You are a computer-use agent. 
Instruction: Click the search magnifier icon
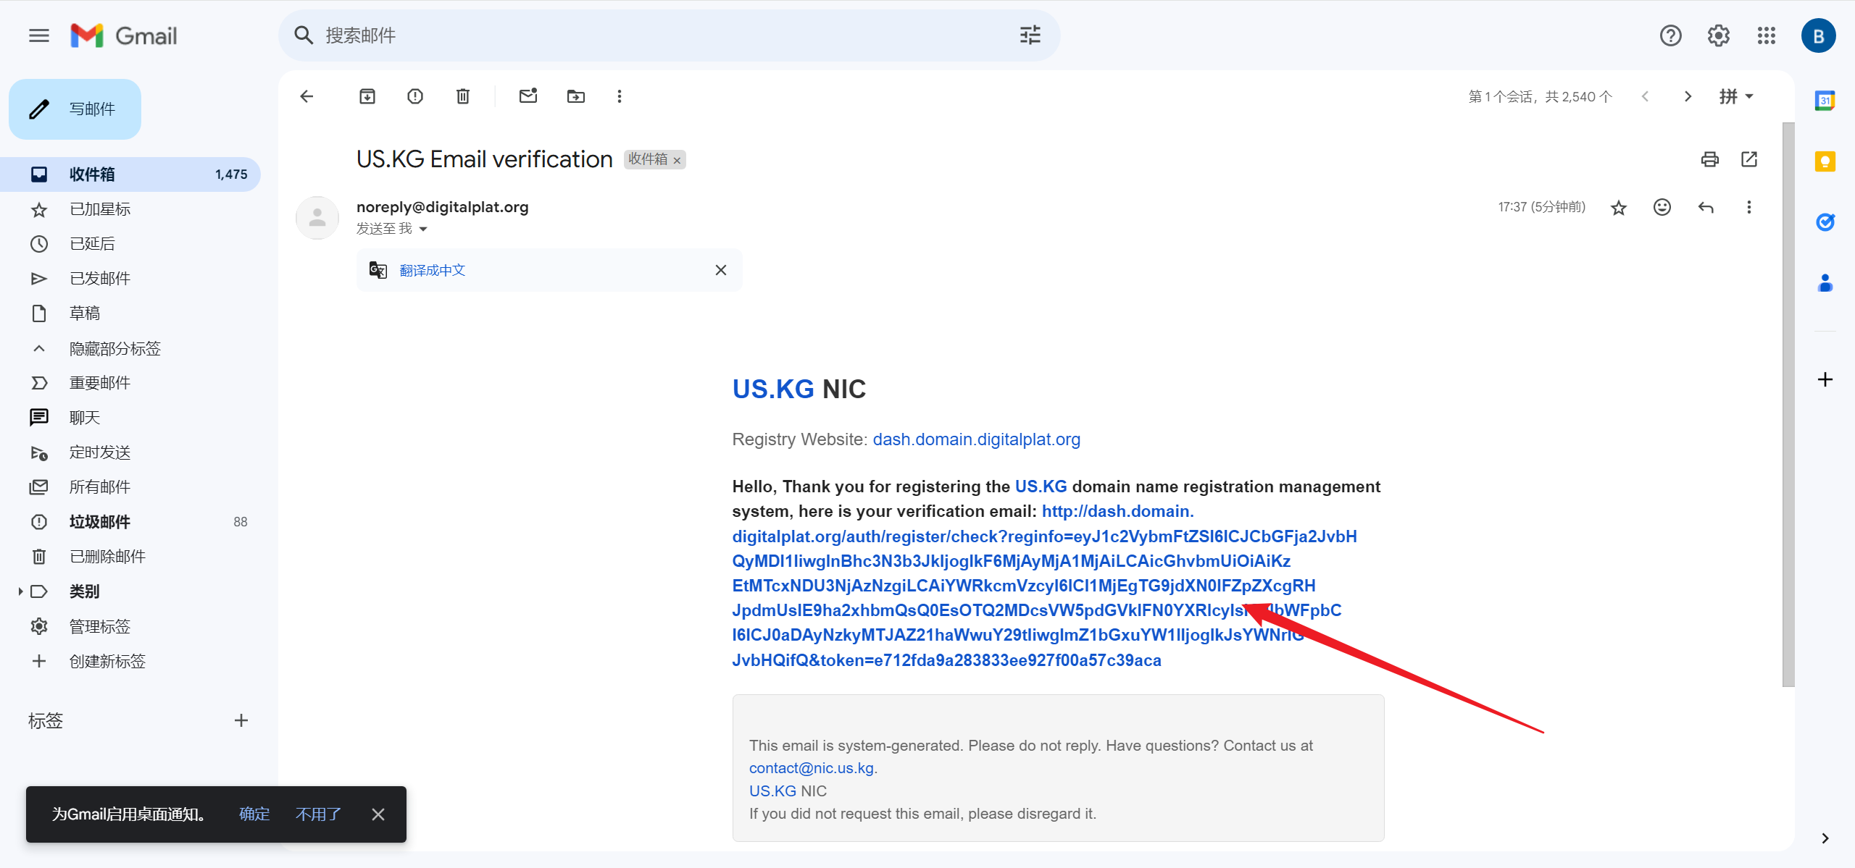coord(304,35)
